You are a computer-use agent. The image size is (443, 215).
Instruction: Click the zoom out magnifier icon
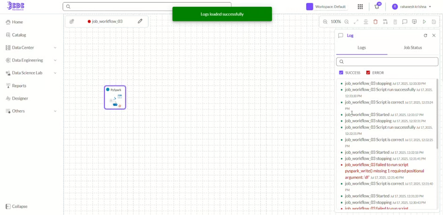point(346,22)
